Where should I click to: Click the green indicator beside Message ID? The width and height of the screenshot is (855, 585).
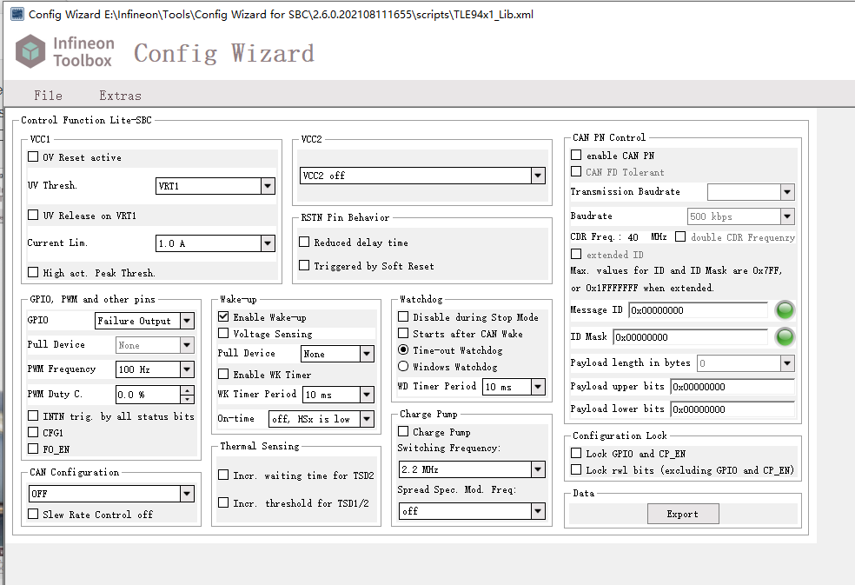(x=785, y=310)
